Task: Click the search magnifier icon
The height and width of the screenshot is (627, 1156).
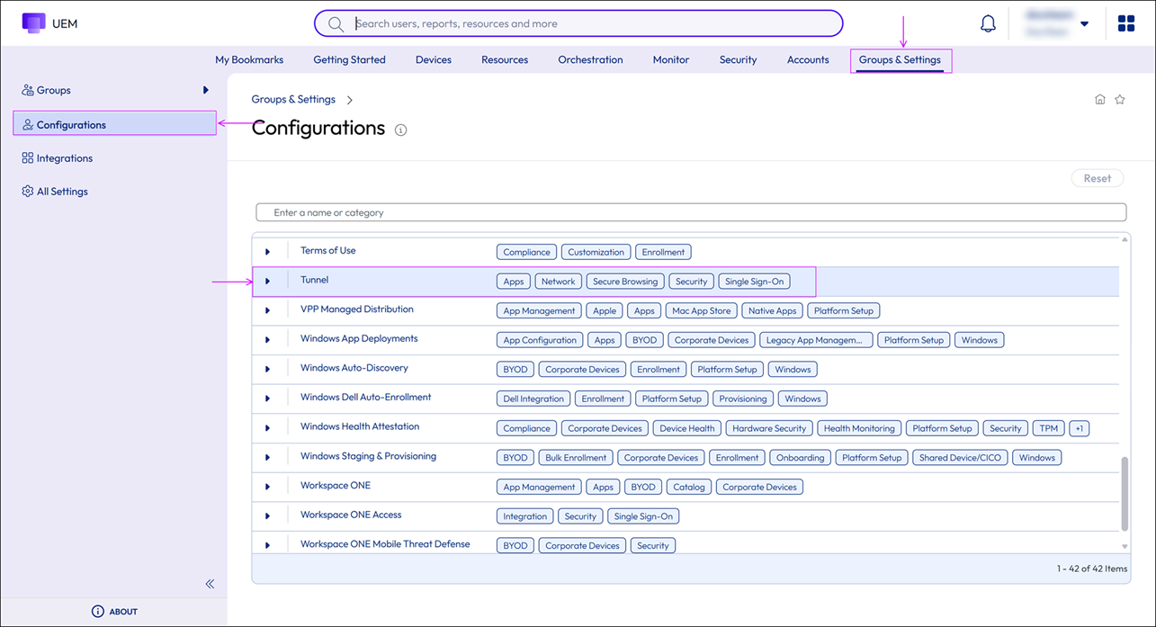Action: point(336,24)
